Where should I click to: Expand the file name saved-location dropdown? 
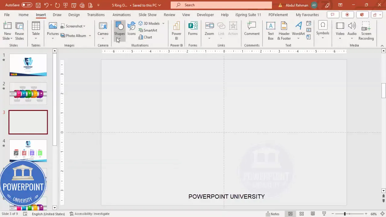[159, 5]
